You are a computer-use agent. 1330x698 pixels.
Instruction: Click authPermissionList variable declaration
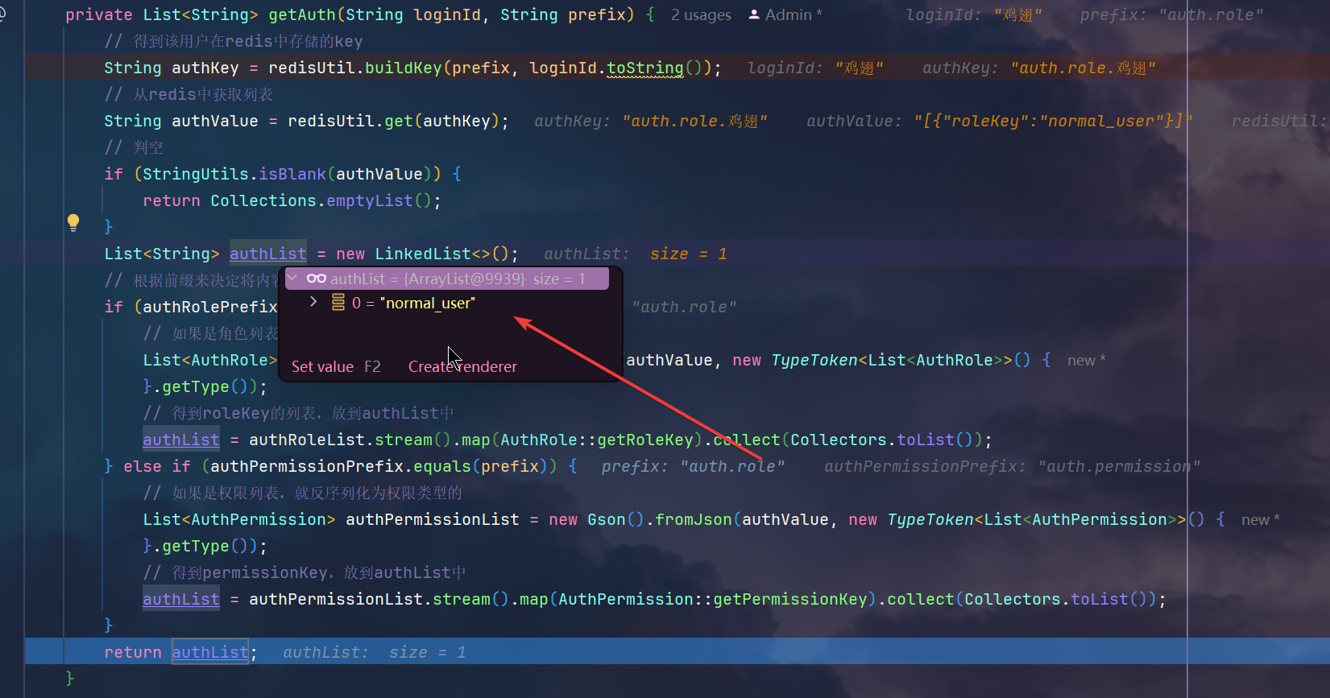[x=433, y=519]
